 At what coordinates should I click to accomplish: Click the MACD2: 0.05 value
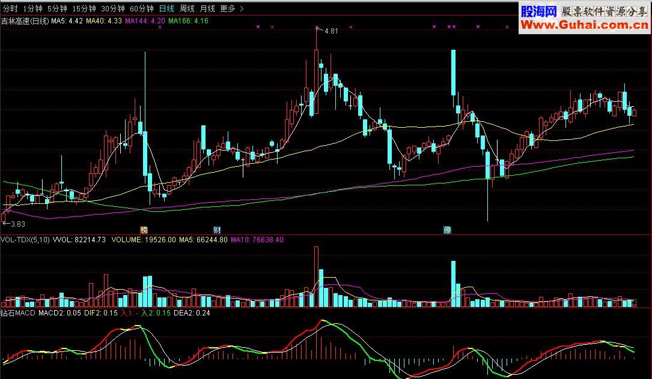tap(60, 313)
